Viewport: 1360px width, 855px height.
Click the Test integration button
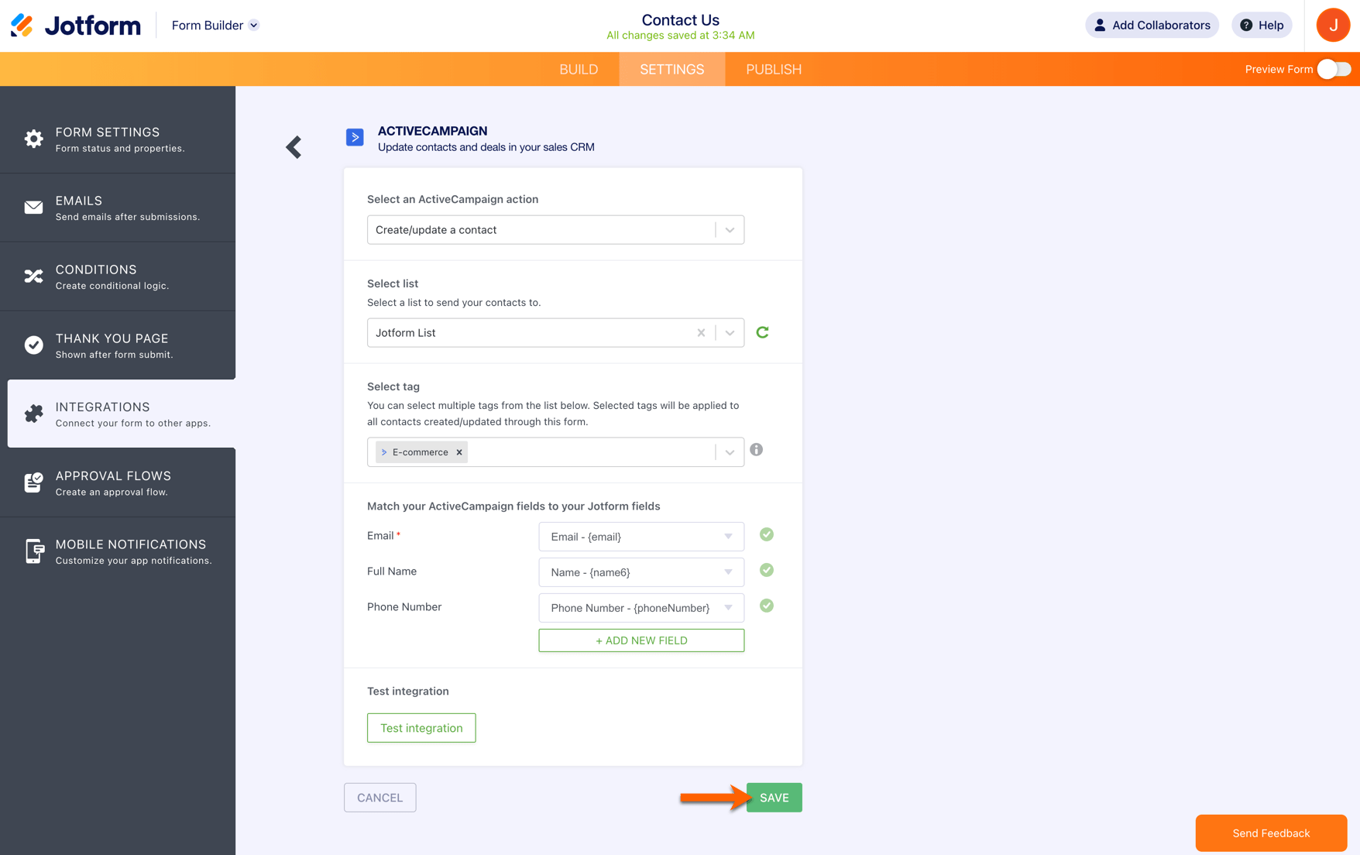click(421, 728)
